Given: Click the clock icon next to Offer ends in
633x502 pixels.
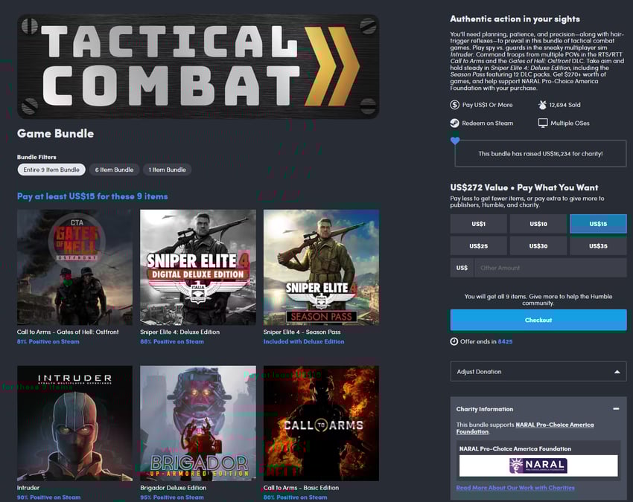Looking at the screenshot, I should tap(454, 341).
